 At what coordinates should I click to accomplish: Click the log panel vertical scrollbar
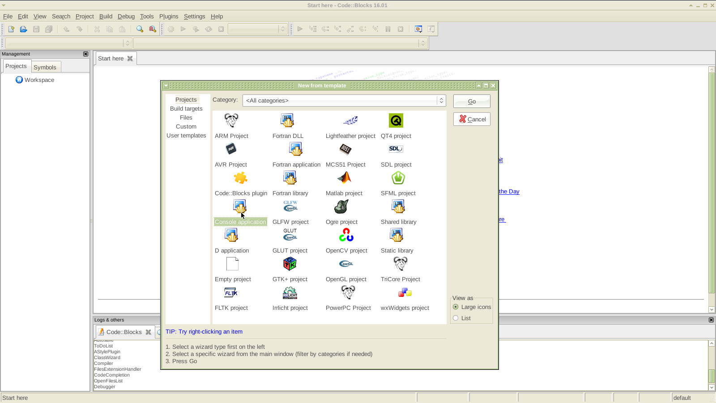click(712, 365)
